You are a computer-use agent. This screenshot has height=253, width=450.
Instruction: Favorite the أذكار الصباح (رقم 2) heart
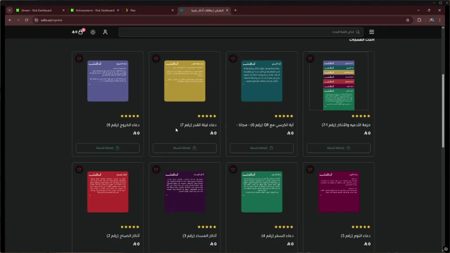click(79, 169)
